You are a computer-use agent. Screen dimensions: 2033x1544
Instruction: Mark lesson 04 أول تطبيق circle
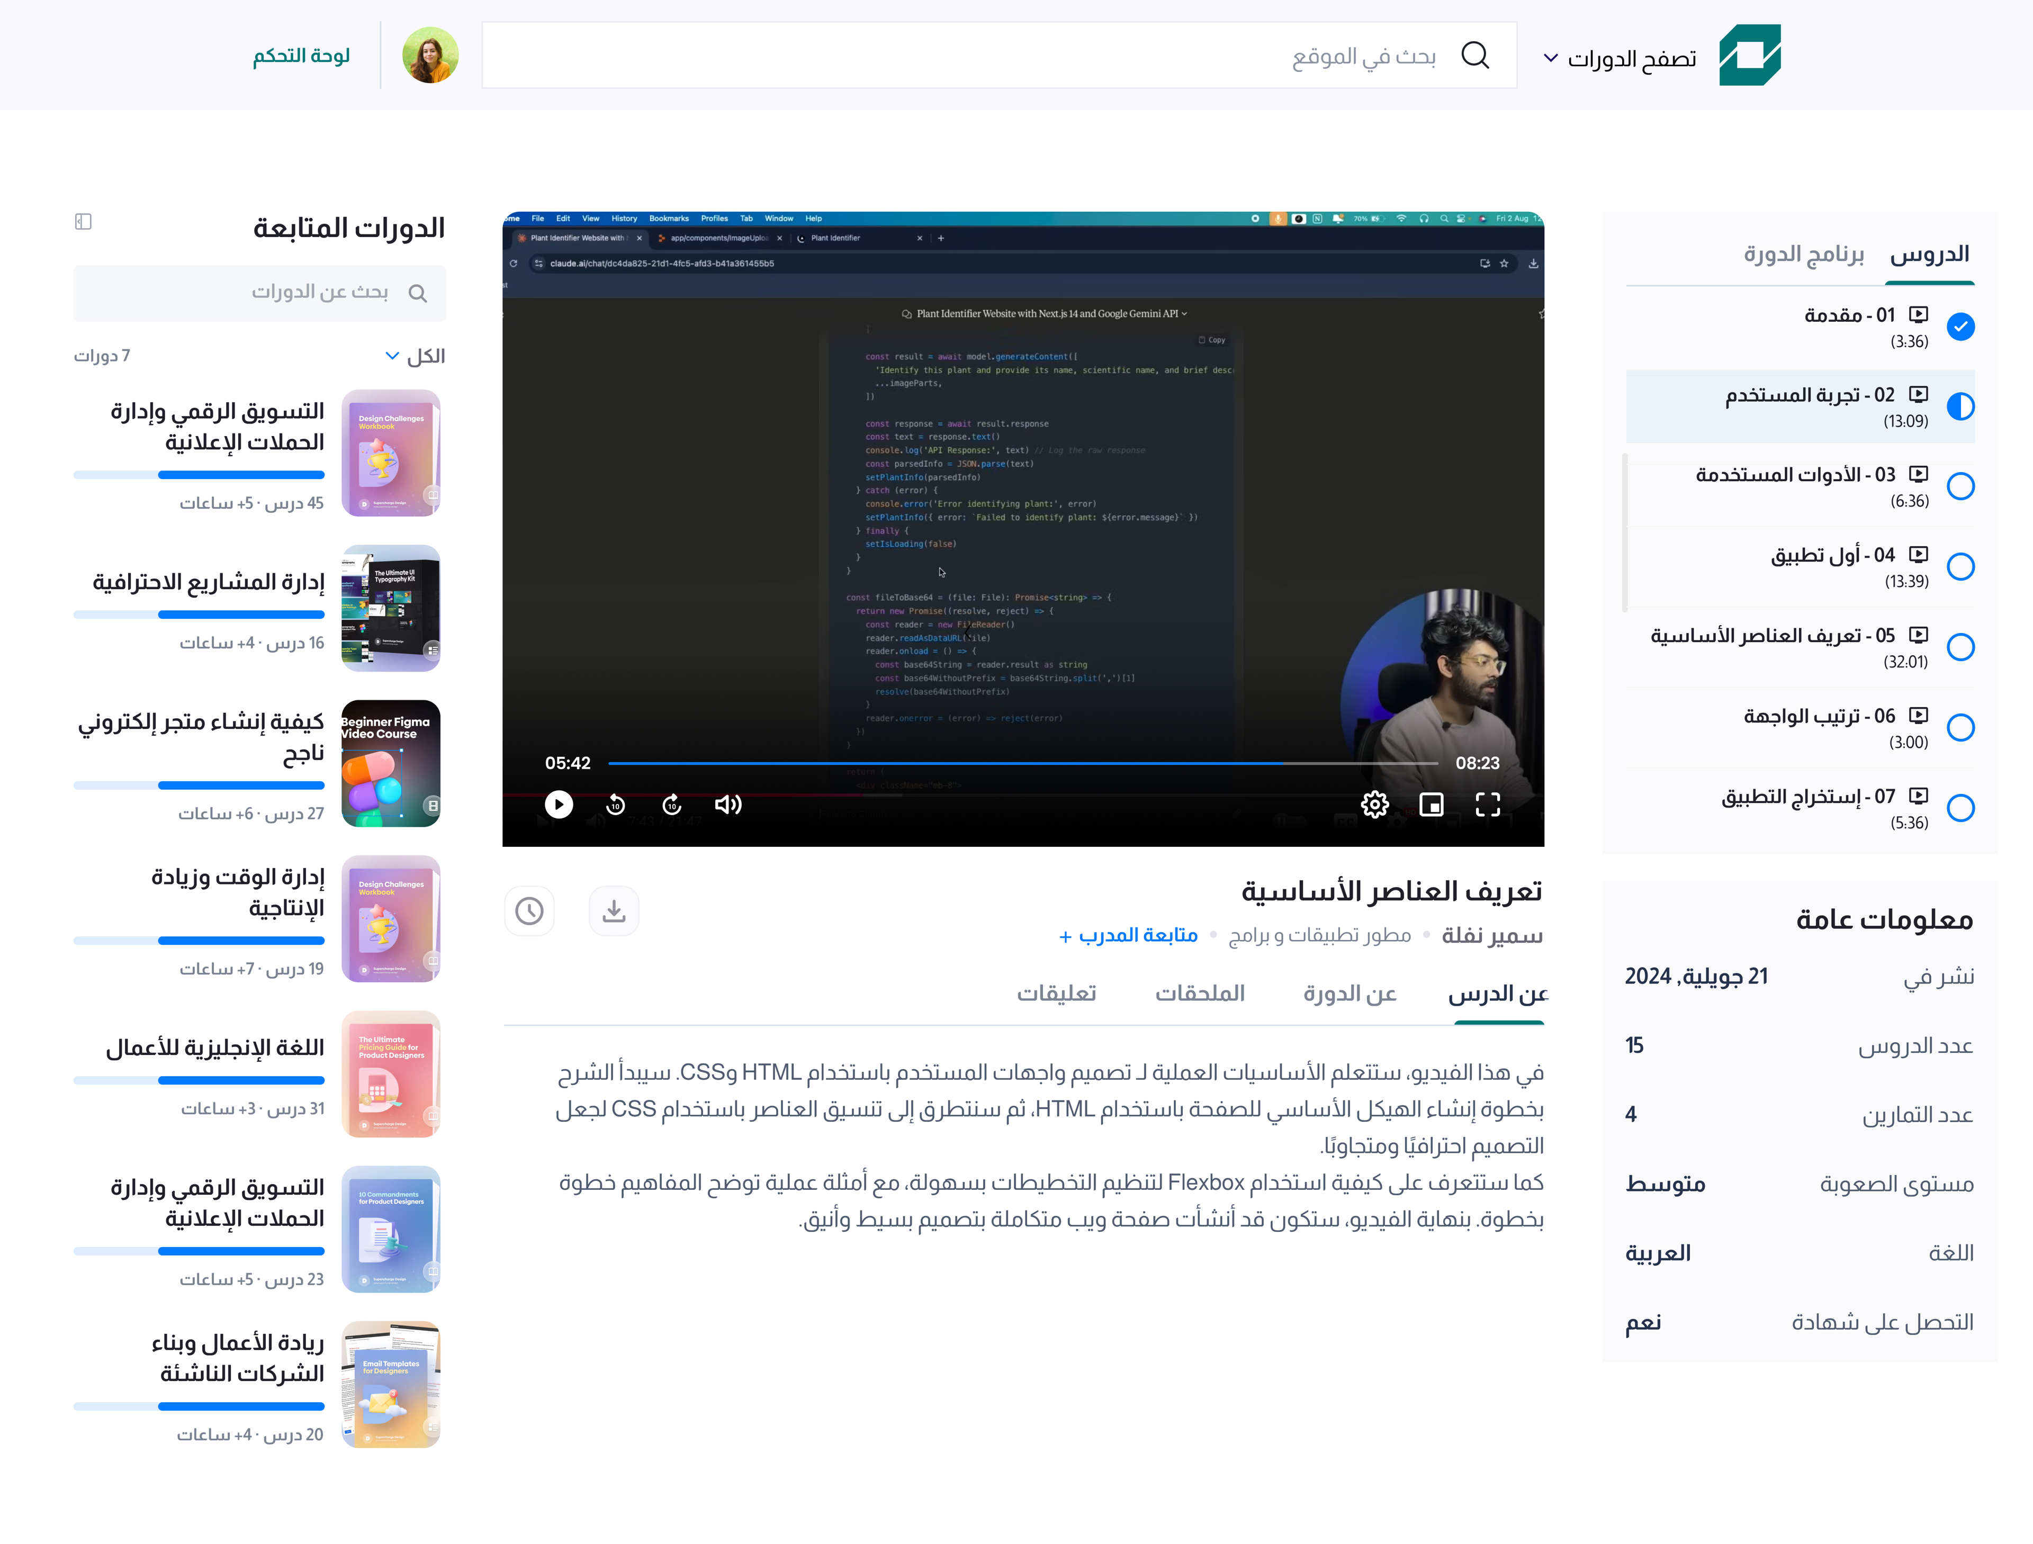click(1960, 566)
